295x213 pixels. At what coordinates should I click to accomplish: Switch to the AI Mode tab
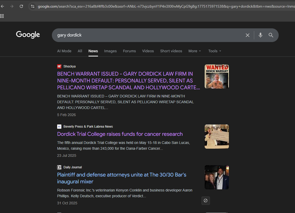pyautogui.click(x=64, y=51)
